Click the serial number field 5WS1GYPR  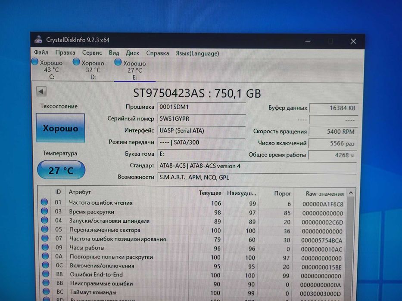point(202,119)
